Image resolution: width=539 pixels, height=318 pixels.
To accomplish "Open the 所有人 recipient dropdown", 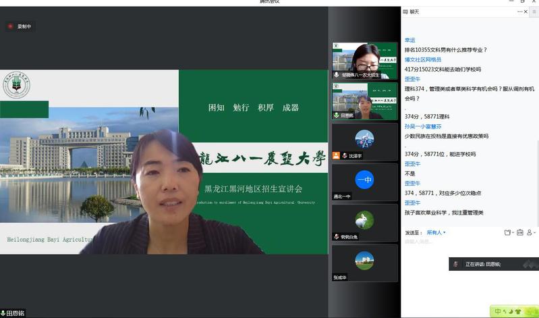I will [436, 233].
